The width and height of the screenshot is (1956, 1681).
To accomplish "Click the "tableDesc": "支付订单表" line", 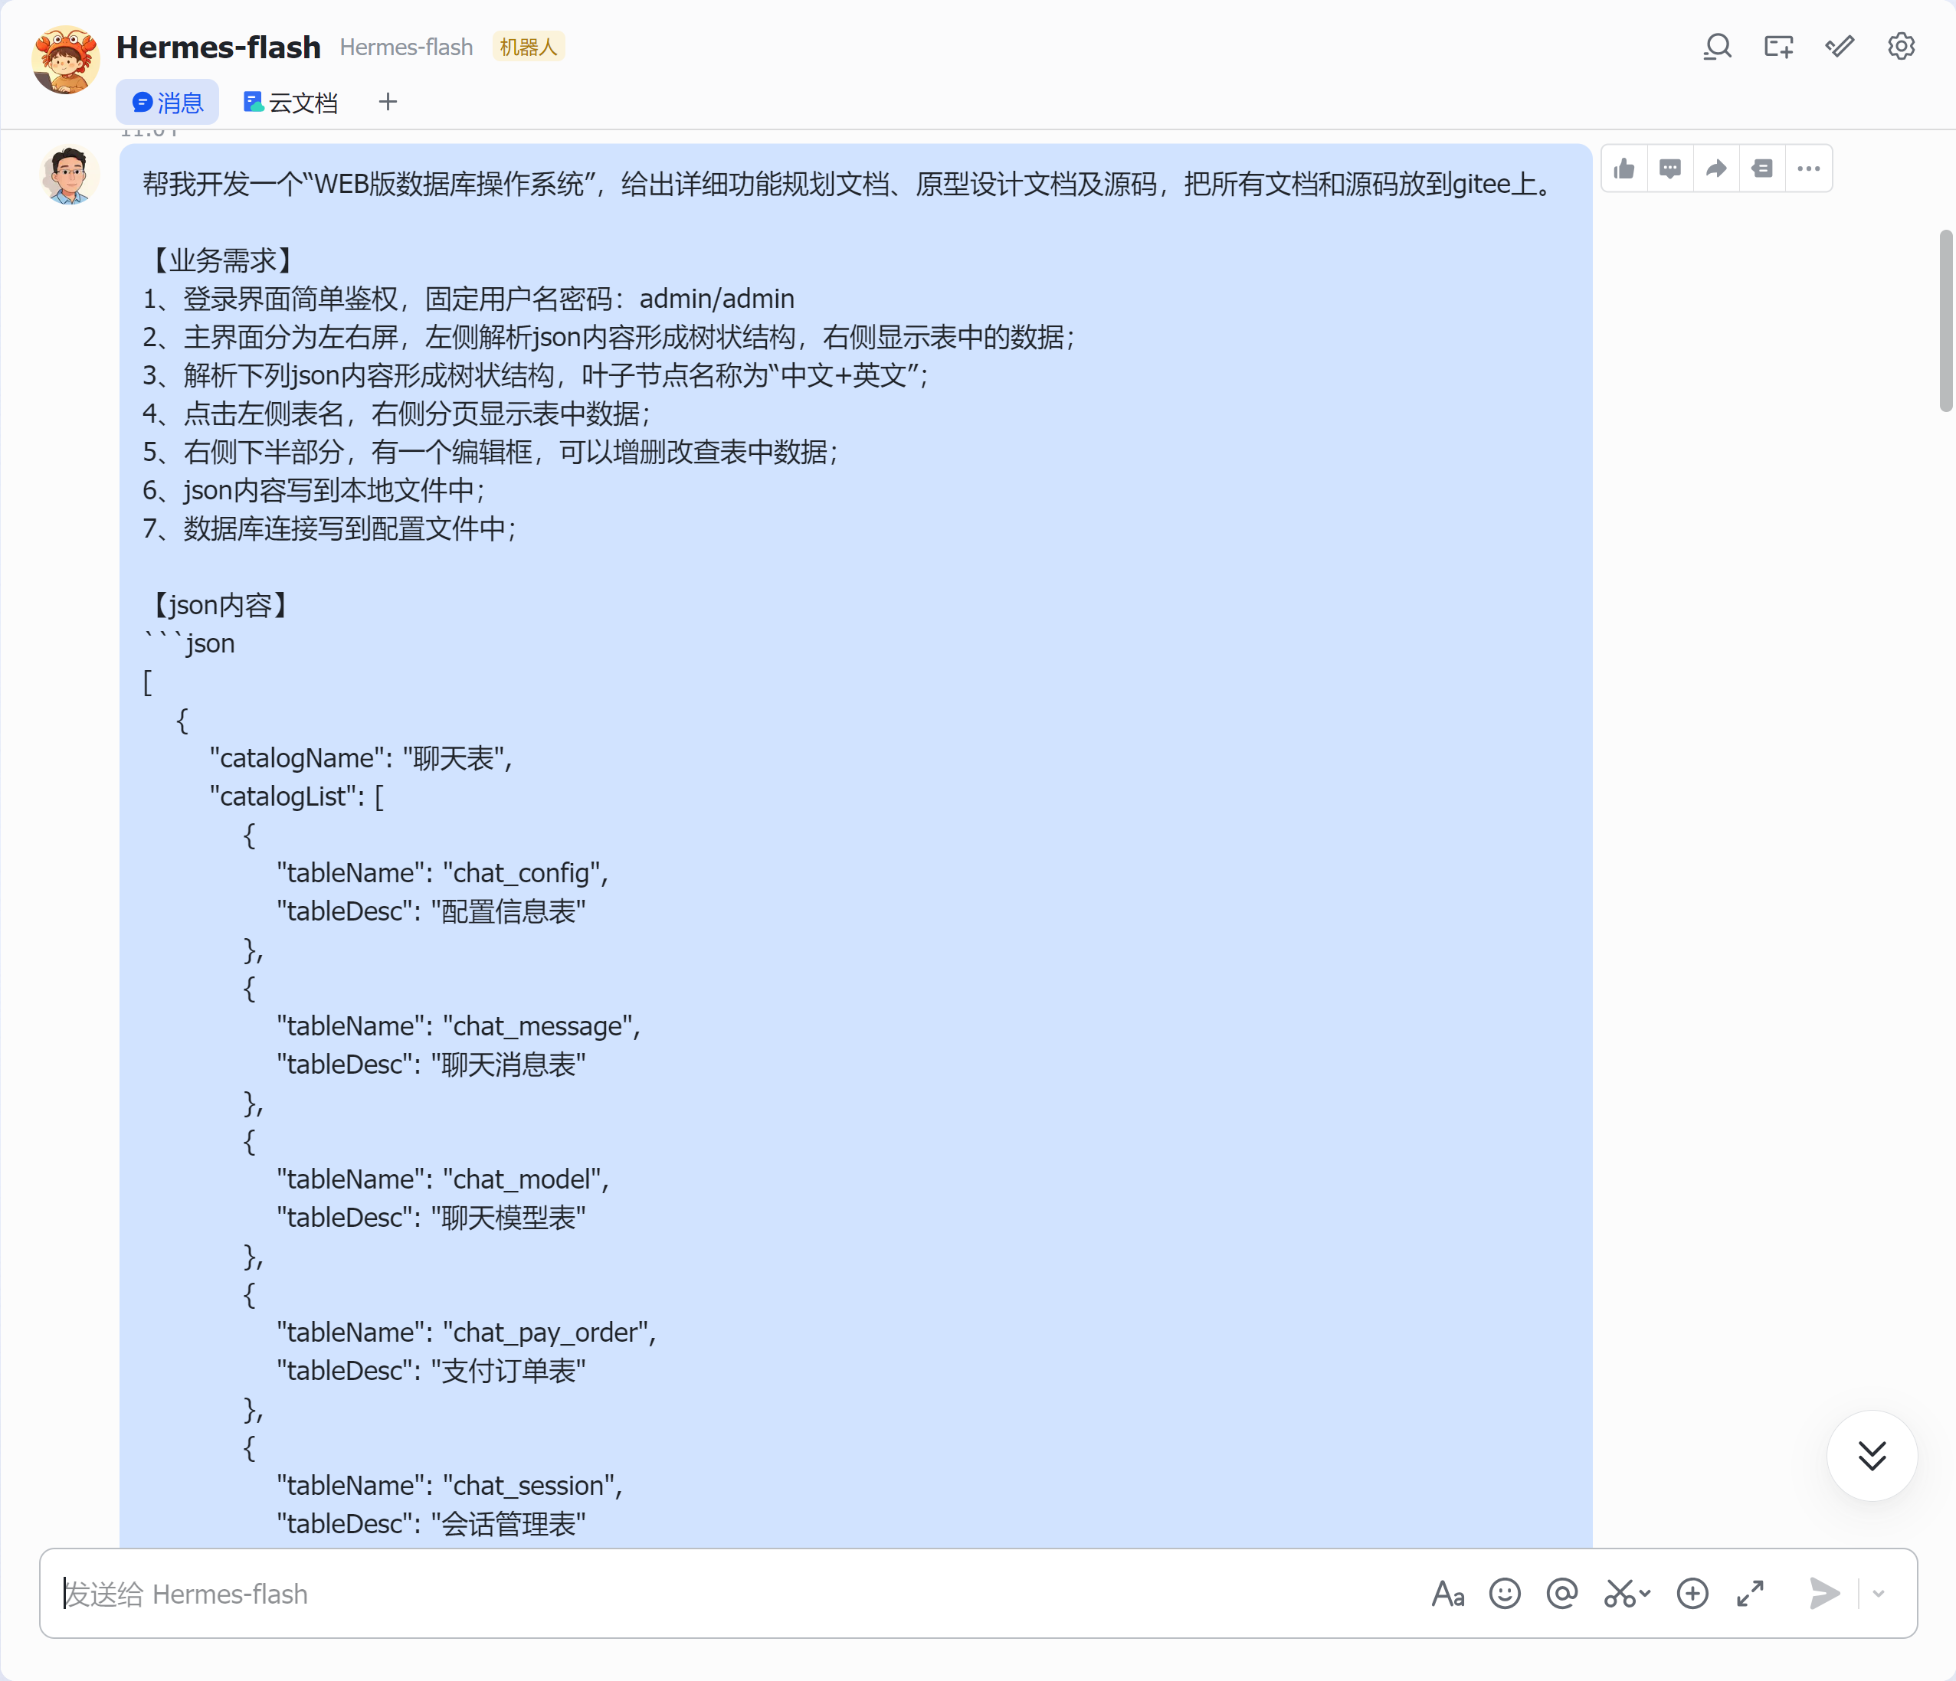I will tap(431, 1371).
